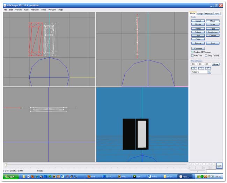Click the MilkShape 3D title bar icon

pyautogui.click(x=5, y=5)
